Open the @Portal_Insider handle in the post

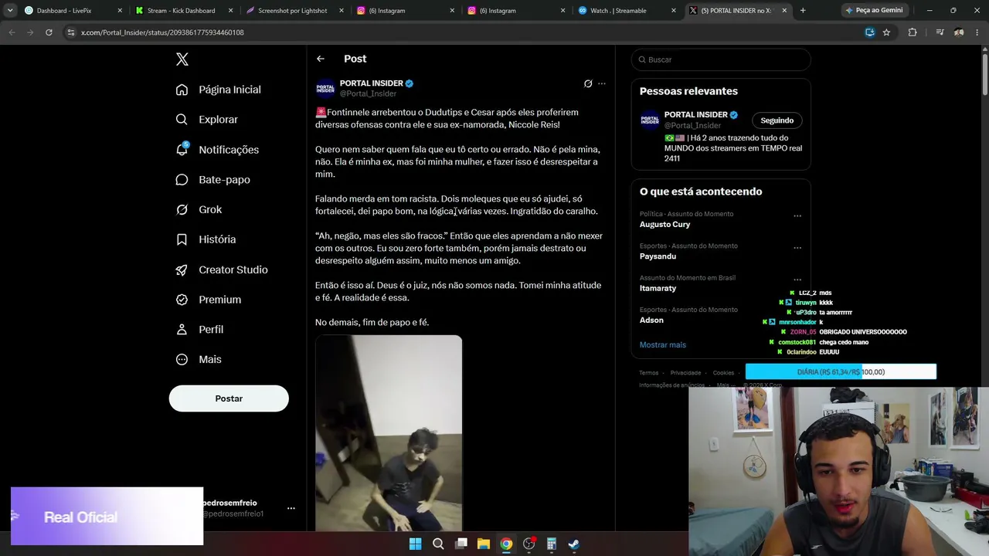coord(368,93)
